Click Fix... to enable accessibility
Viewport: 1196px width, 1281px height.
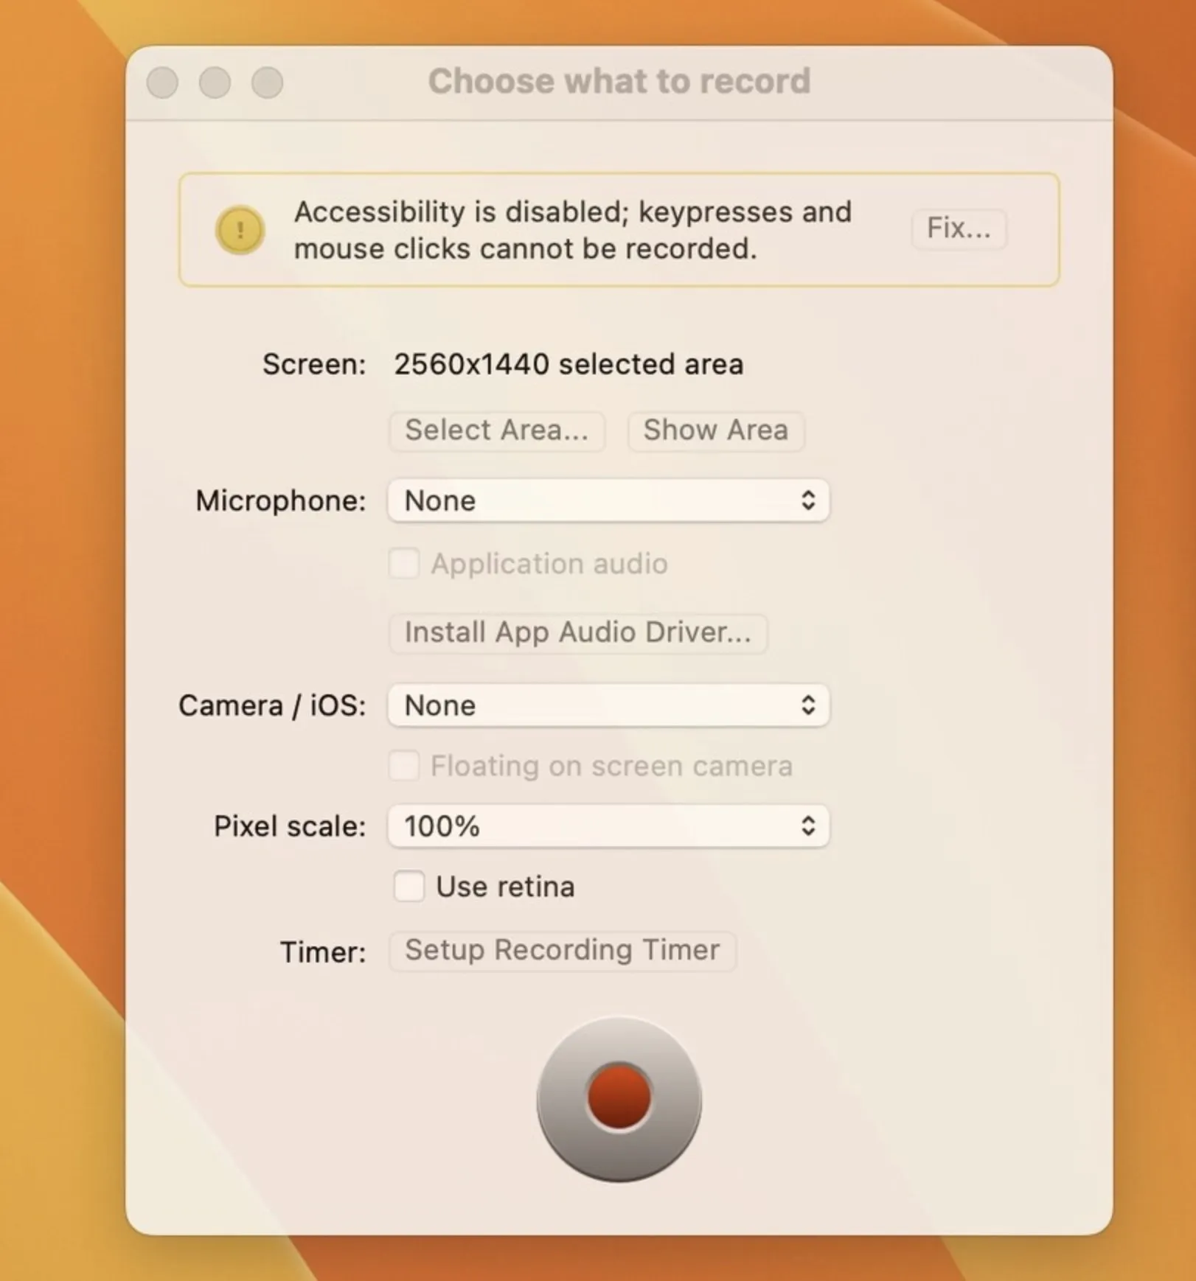pyautogui.click(x=959, y=228)
